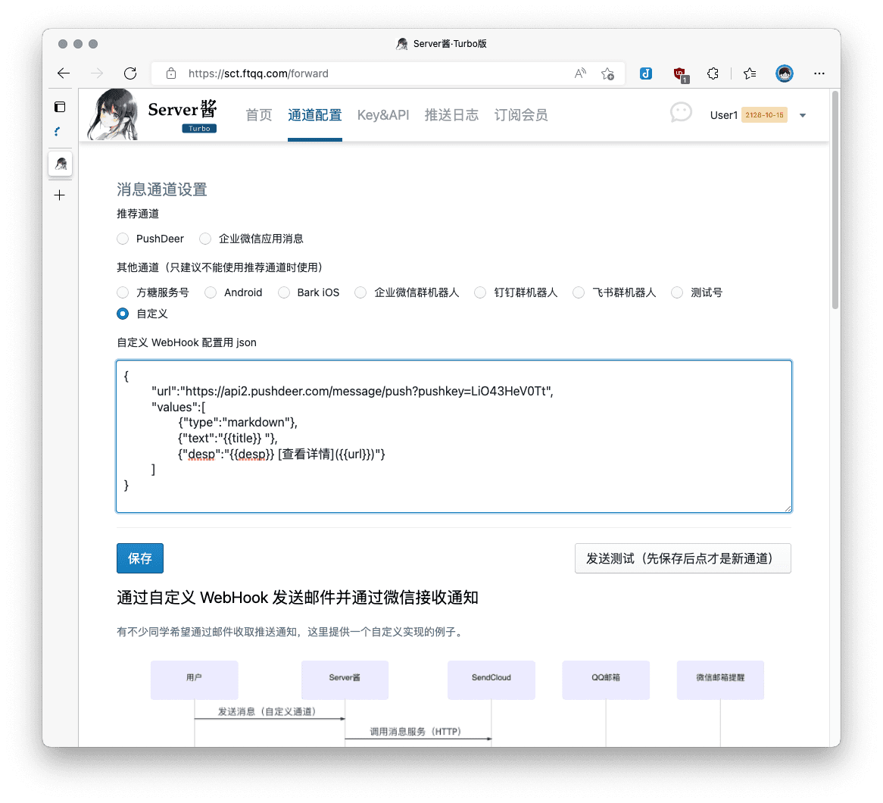Viewport: 883px width, 803px height.
Task: Expand the User1 account dropdown arrow
Action: pos(803,116)
